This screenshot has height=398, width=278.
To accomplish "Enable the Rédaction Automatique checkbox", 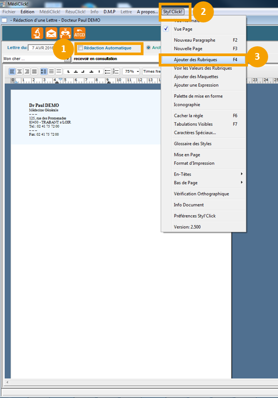I will [80, 48].
